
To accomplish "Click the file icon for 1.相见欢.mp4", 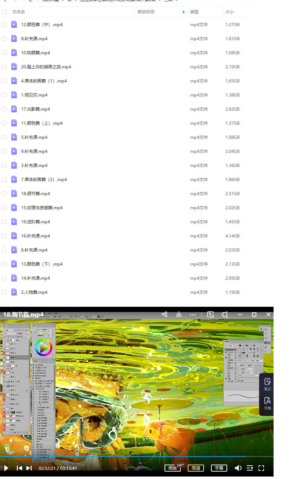I will [x=14, y=95].
